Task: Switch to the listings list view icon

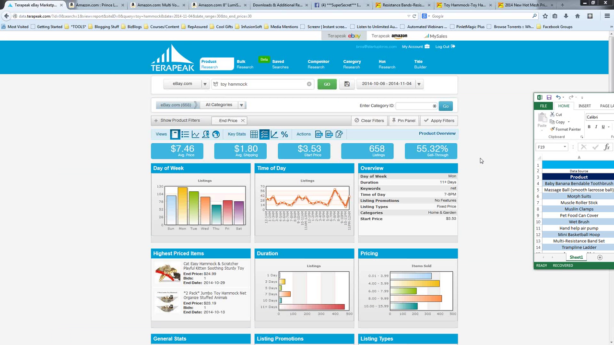Action: click(x=185, y=135)
